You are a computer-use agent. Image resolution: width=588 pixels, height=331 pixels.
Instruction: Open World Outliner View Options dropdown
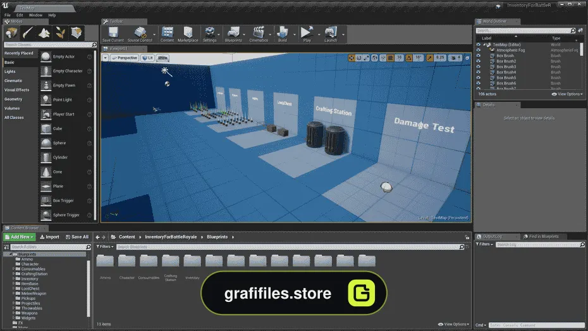(567, 94)
